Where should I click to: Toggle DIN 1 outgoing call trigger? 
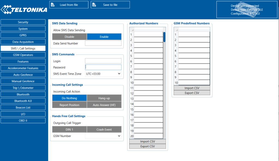pos(69,129)
